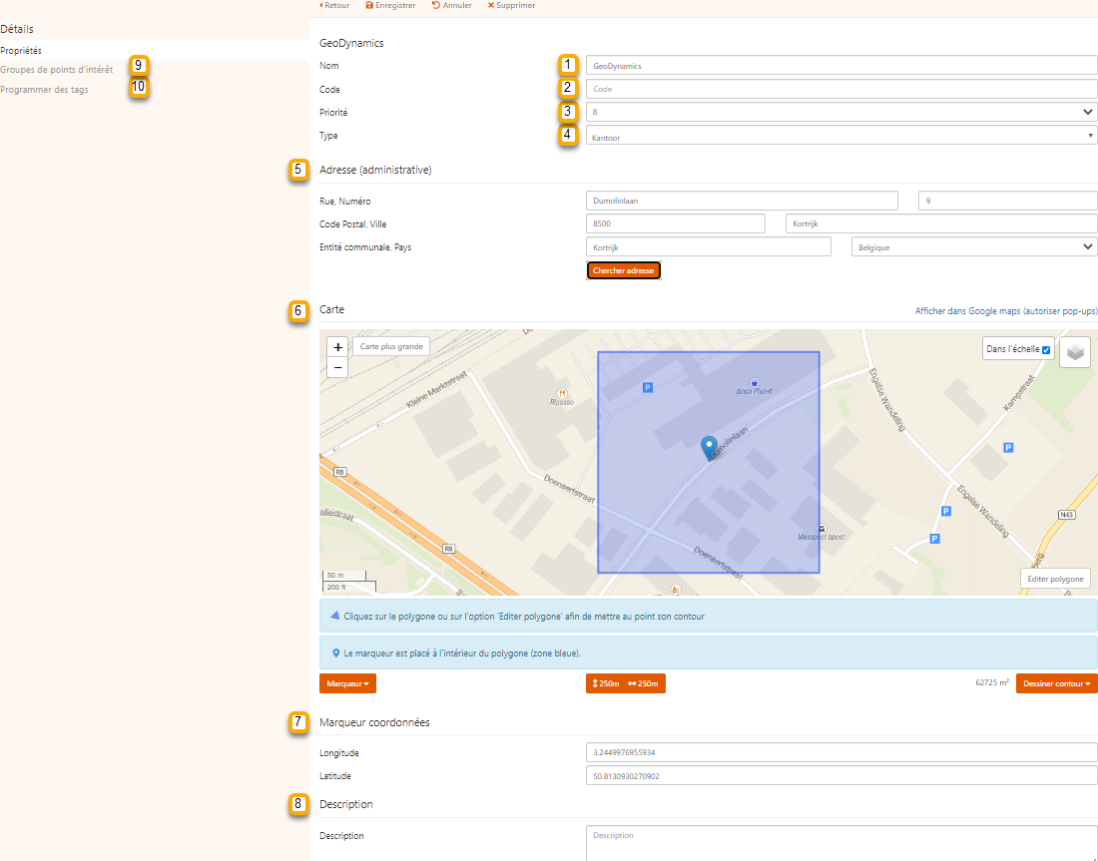Open the Type dropdown showing Kantoor
Image resolution: width=1098 pixels, height=861 pixels.
(x=840, y=136)
